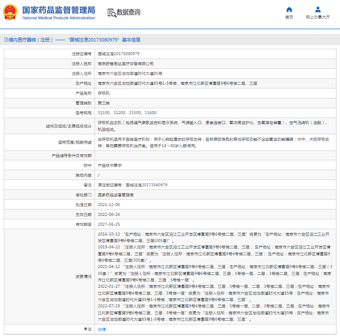Click the national emblem logo

click(10, 12)
